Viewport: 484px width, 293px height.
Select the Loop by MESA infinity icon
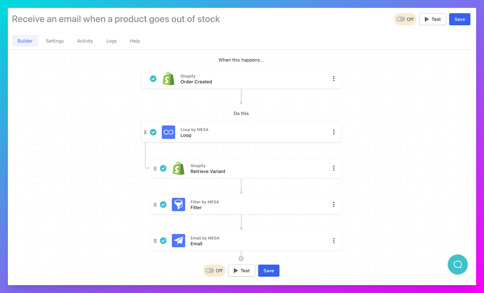168,132
